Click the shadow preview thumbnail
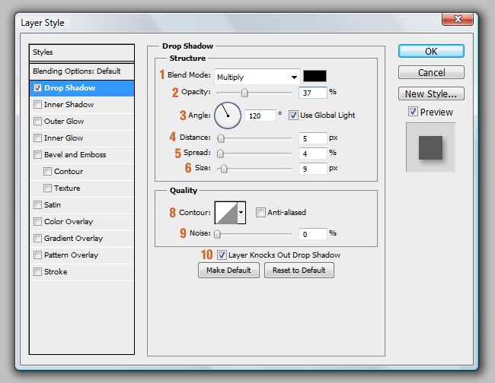This screenshot has width=495, height=383. tap(430, 147)
